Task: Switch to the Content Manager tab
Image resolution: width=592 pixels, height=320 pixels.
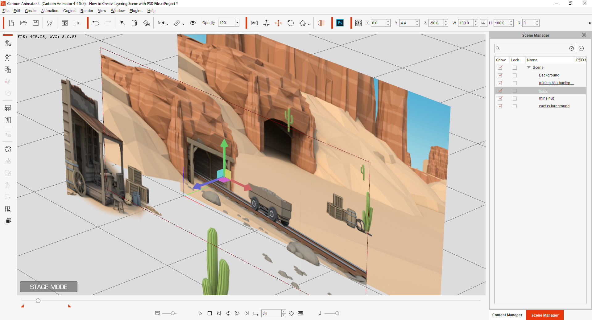Action: point(507,315)
